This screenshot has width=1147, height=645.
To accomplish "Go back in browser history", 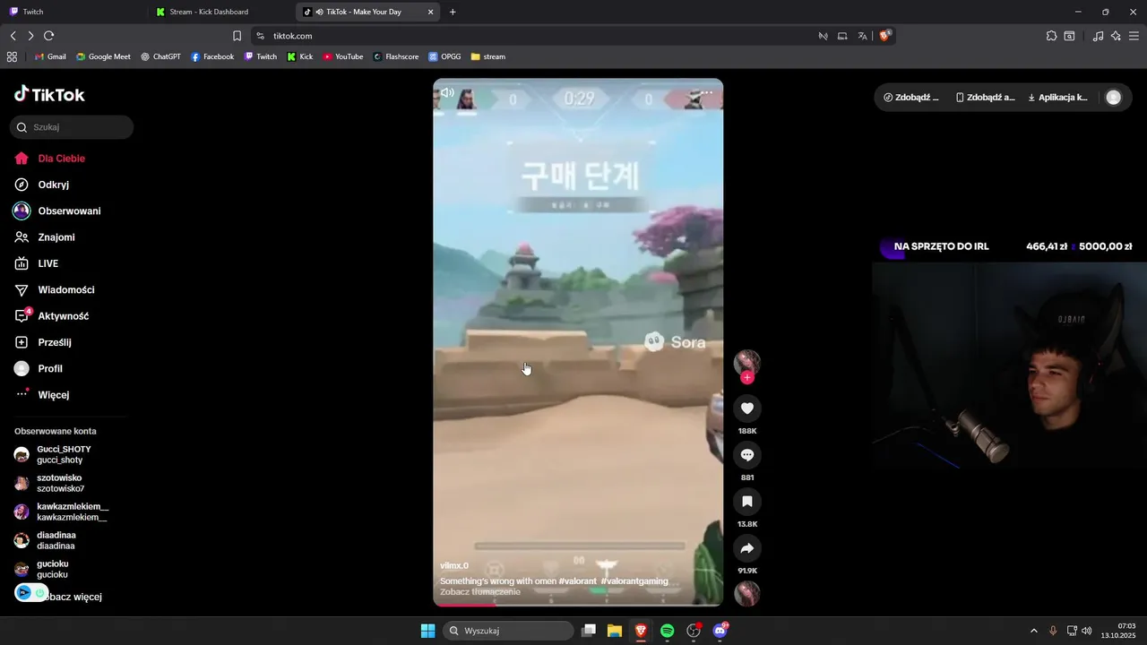I will 13,36.
